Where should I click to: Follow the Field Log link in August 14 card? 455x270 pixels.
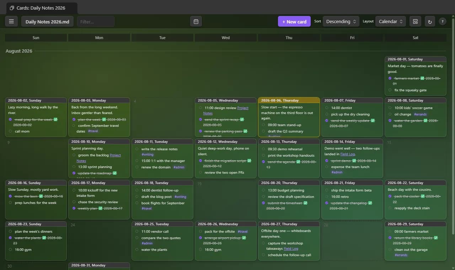(x=348, y=154)
